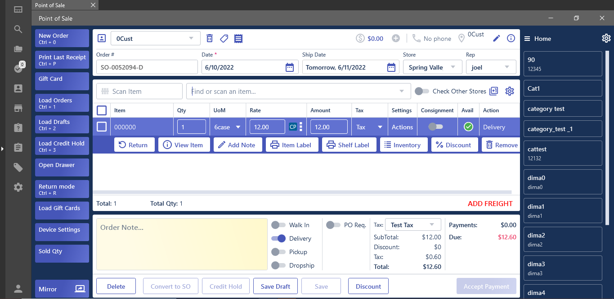614x299 pixels.
Task: Click Print Last Receipt button
Action: coord(62,60)
